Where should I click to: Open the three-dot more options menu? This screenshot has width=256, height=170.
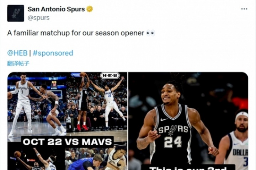pyautogui.click(x=244, y=9)
